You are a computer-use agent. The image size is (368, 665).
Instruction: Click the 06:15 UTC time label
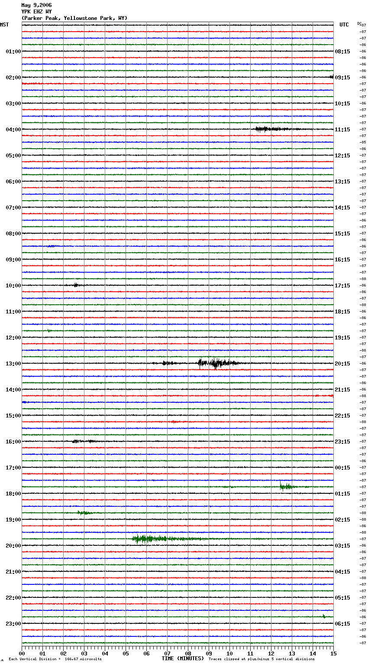coord(342,624)
